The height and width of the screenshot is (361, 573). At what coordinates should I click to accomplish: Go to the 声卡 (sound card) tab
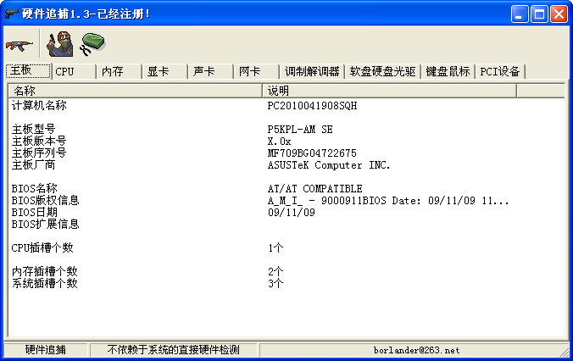(x=203, y=72)
